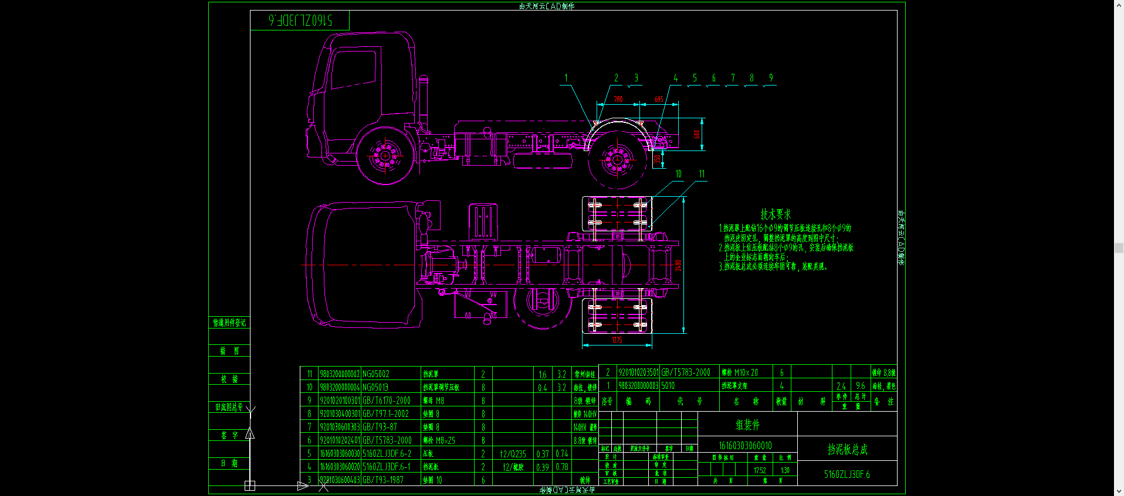The image size is (1124, 496).
Task: Click the "螺栓 M8×25" name cell
Action: (x=439, y=440)
